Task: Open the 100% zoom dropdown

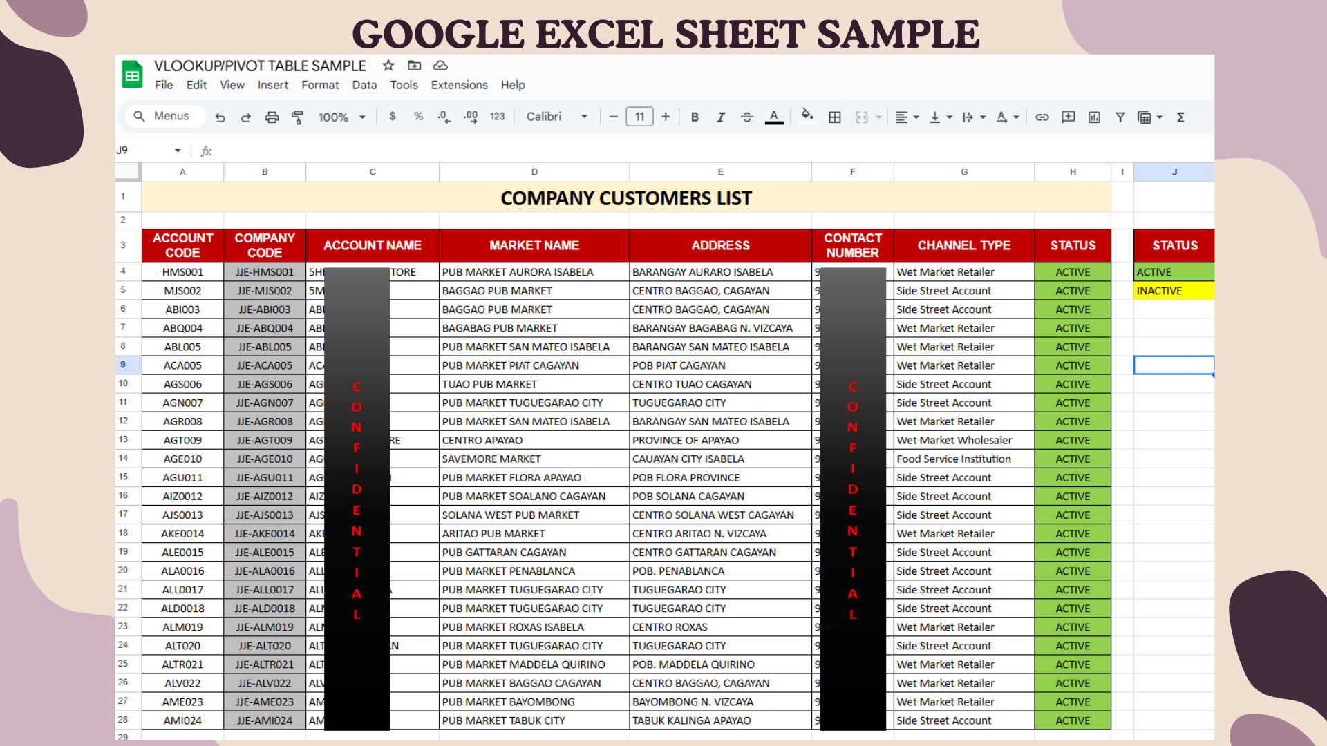Action: pyautogui.click(x=341, y=117)
